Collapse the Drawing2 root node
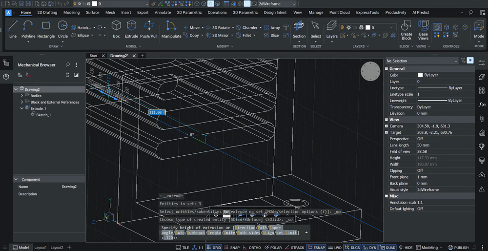This screenshot has width=488, height=251. tap(16, 89)
